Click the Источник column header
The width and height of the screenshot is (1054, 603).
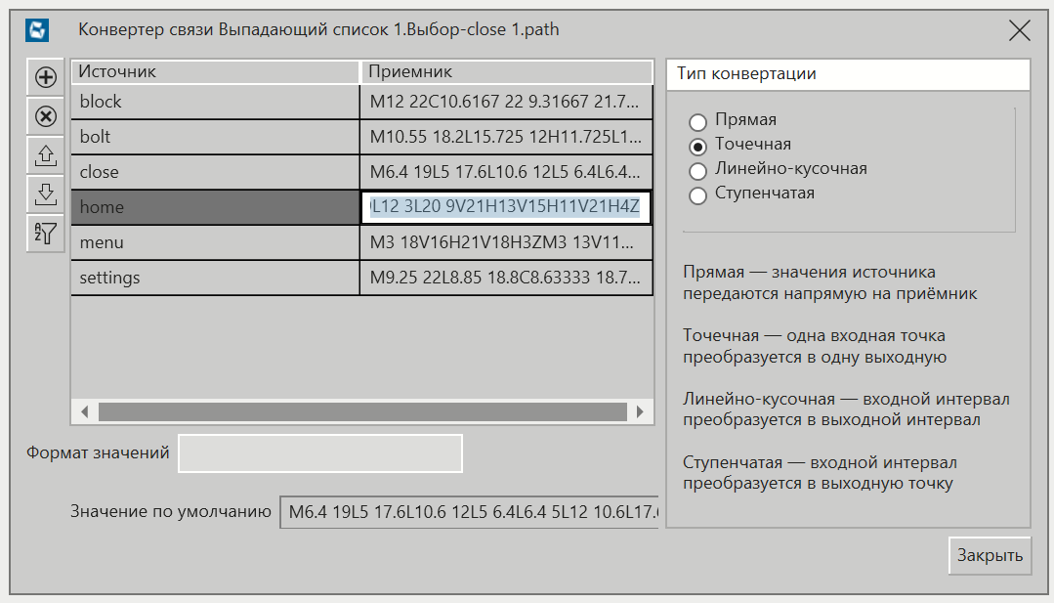[215, 72]
